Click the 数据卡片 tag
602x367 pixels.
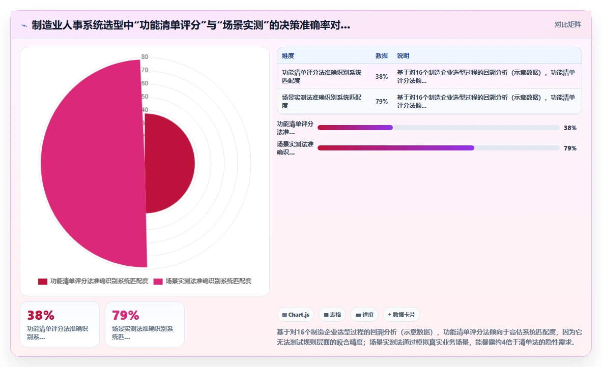[401, 315]
